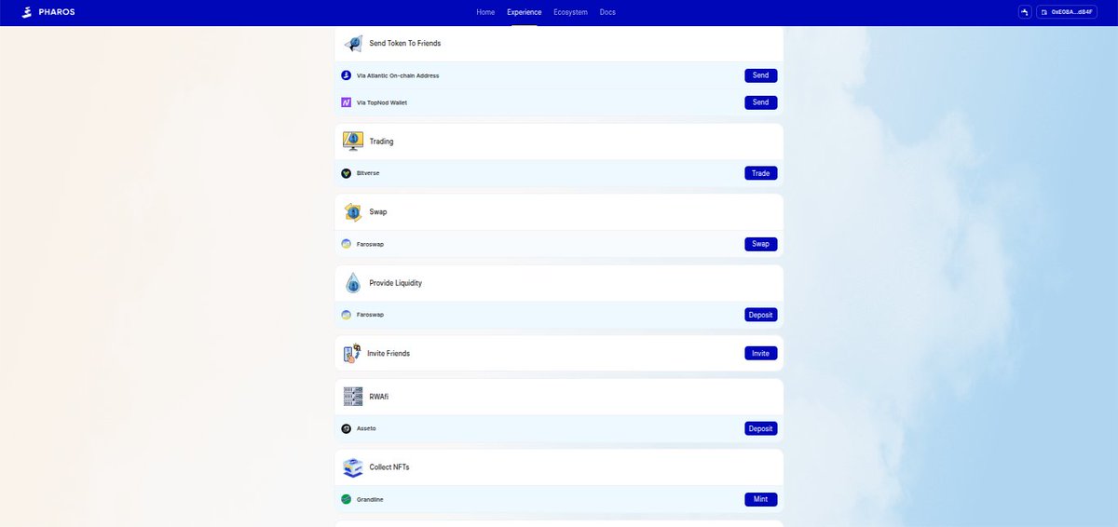This screenshot has height=527, width=1118.
Task: Click the TopNod Wallet icon
Action: (x=347, y=102)
